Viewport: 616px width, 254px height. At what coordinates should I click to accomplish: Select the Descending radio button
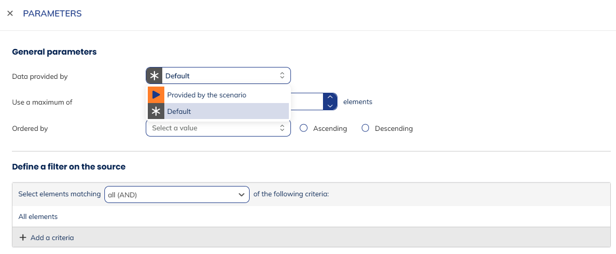[x=365, y=128]
